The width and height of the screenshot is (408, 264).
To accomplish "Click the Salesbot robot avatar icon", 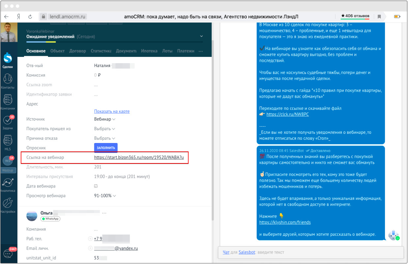I will pos(394,235).
